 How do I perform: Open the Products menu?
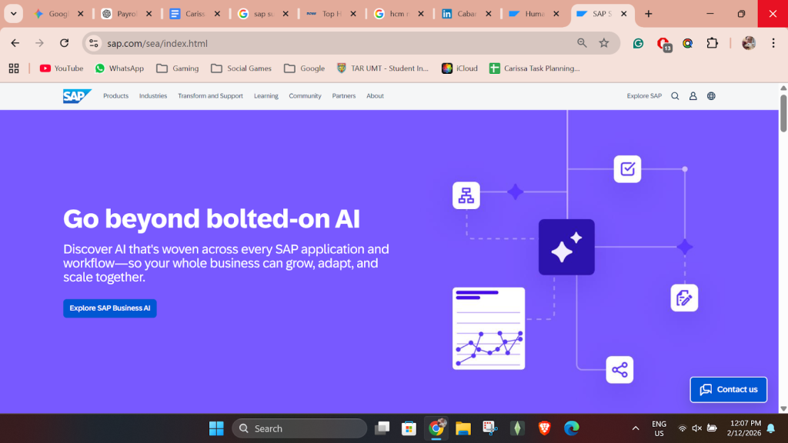(x=115, y=96)
